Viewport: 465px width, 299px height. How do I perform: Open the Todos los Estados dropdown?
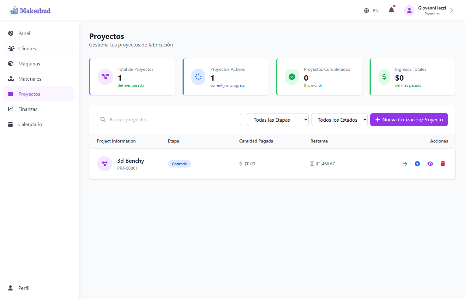coord(339,120)
